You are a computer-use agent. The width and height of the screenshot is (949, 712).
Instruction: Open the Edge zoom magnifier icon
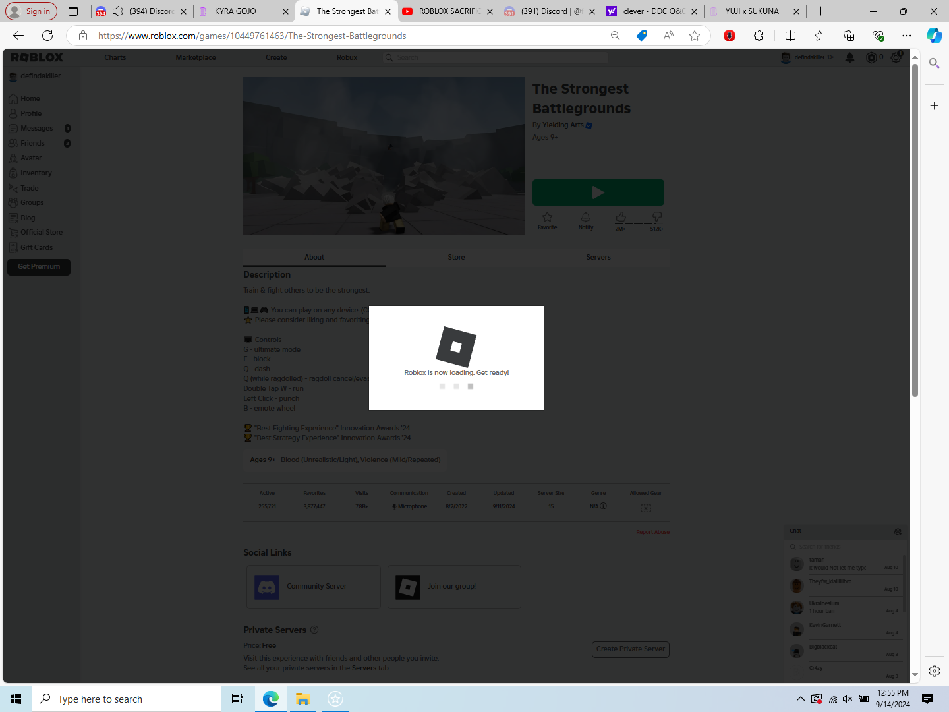click(x=616, y=36)
